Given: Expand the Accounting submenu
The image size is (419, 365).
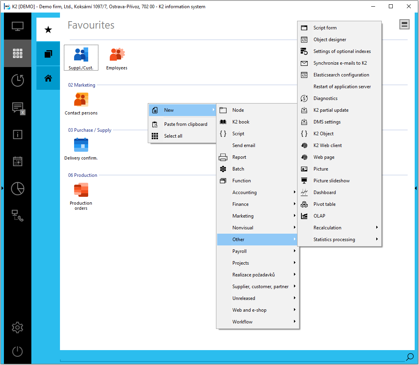Looking at the screenshot, I should point(257,192).
